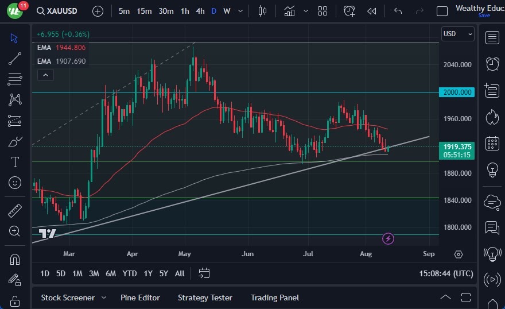
Task: Open the watchlist panel icon
Action: (492, 38)
